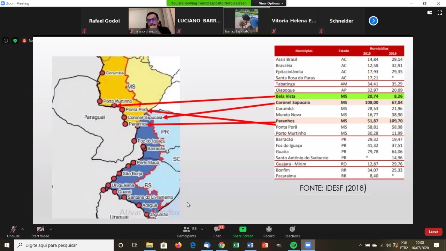The width and height of the screenshot is (446, 251).
Task: Open the Reactions menu
Action: (x=292, y=229)
